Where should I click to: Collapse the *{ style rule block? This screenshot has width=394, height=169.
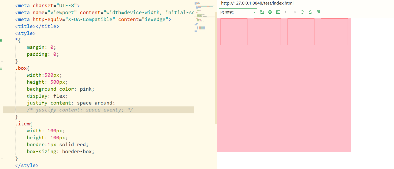[1, 40]
